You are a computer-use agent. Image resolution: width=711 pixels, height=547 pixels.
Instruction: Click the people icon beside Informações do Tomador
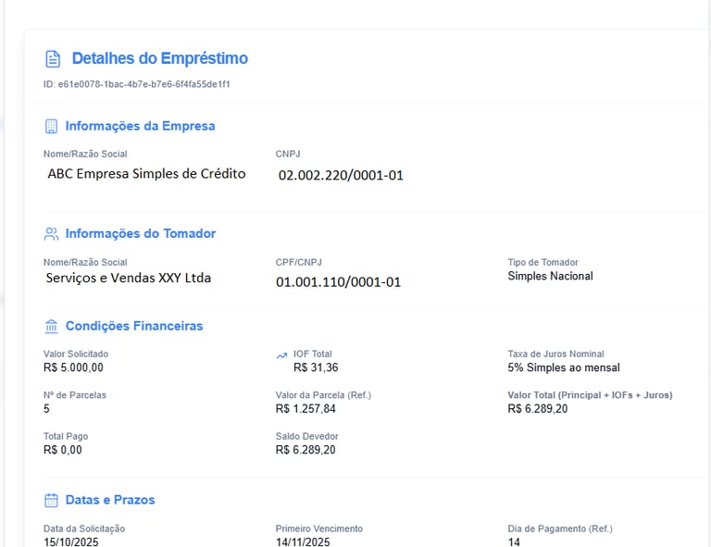tap(51, 234)
